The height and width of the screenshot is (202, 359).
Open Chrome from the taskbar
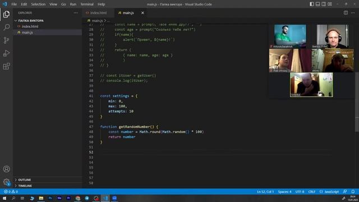pyautogui.click(x=78, y=198)
